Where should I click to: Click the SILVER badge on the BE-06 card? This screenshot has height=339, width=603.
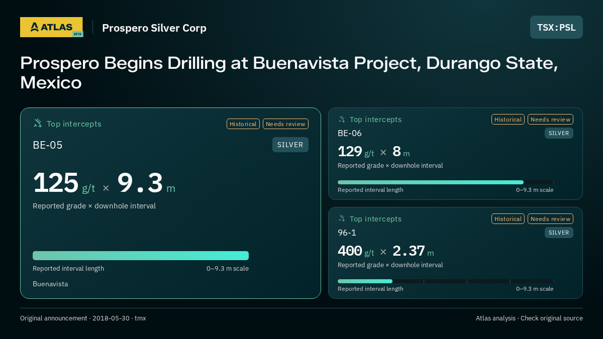click(559, 133)
